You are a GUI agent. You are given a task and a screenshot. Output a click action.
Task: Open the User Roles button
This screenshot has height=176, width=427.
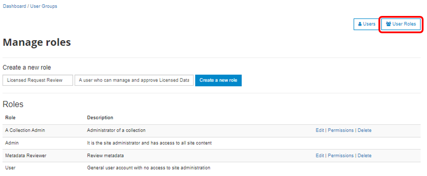pos(401,24)
